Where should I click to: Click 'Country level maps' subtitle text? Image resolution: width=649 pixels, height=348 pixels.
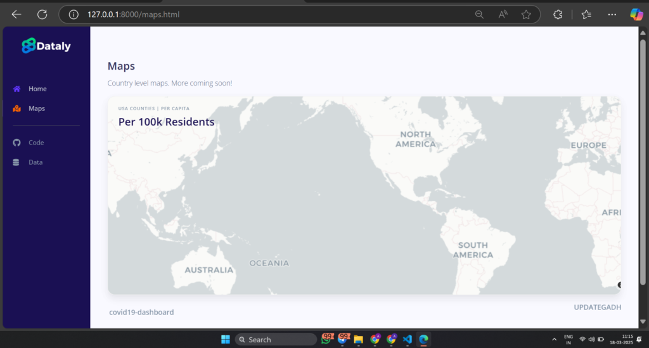point(170,83)
